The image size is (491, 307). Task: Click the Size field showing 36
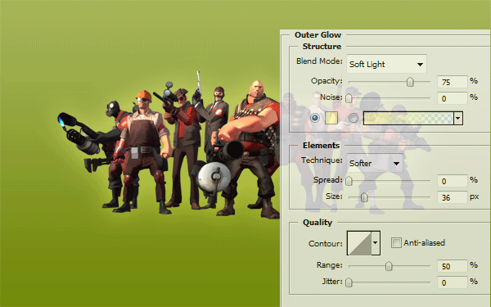(x=453, y=197)
